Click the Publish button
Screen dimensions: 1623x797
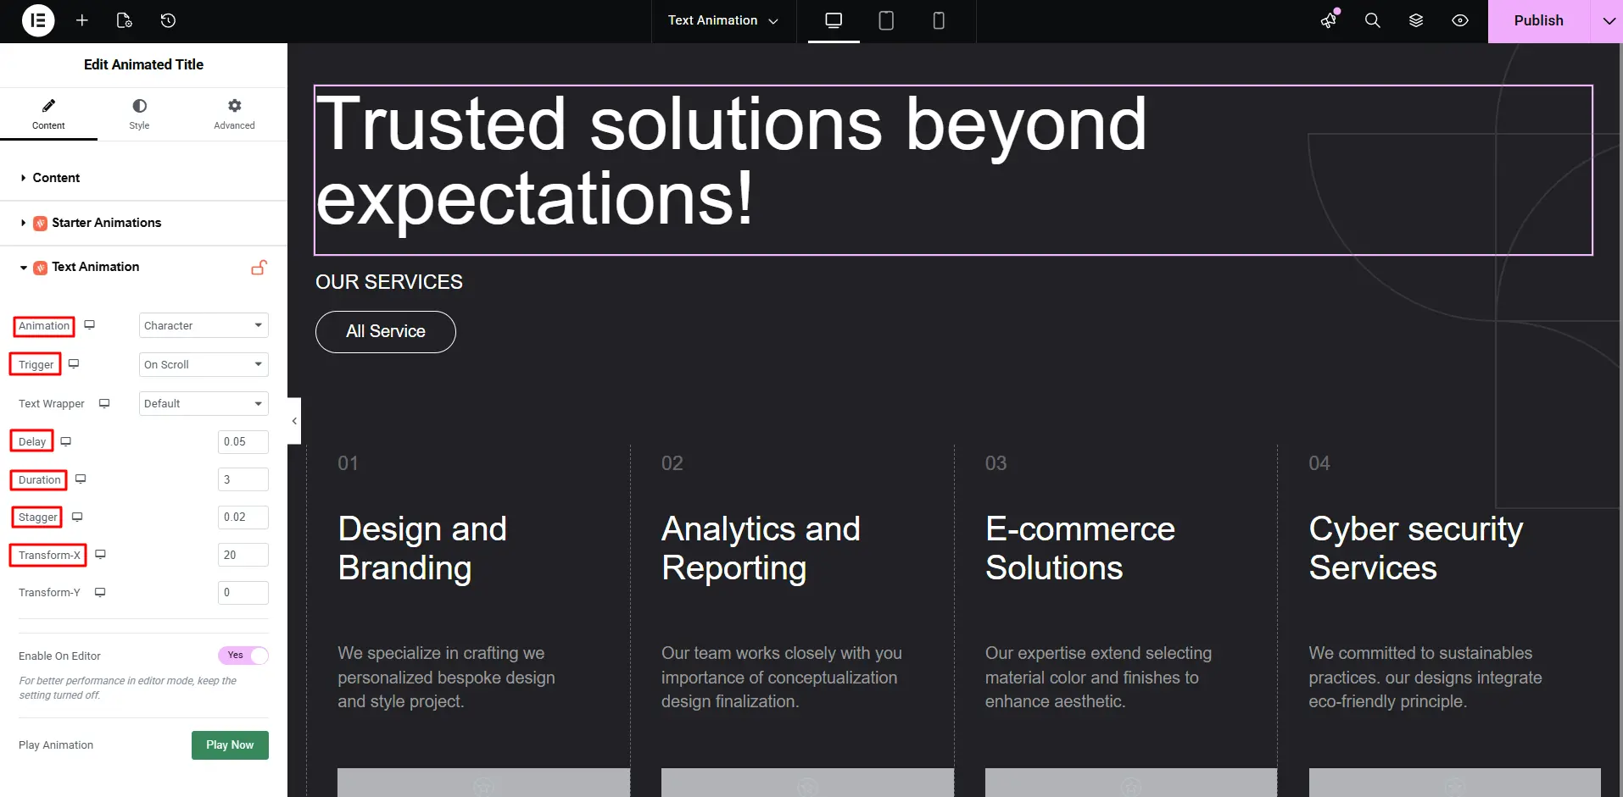click(1538, 20)
